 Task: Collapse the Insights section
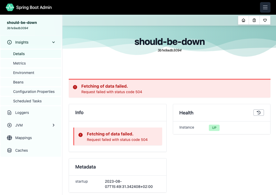point(54,42)
